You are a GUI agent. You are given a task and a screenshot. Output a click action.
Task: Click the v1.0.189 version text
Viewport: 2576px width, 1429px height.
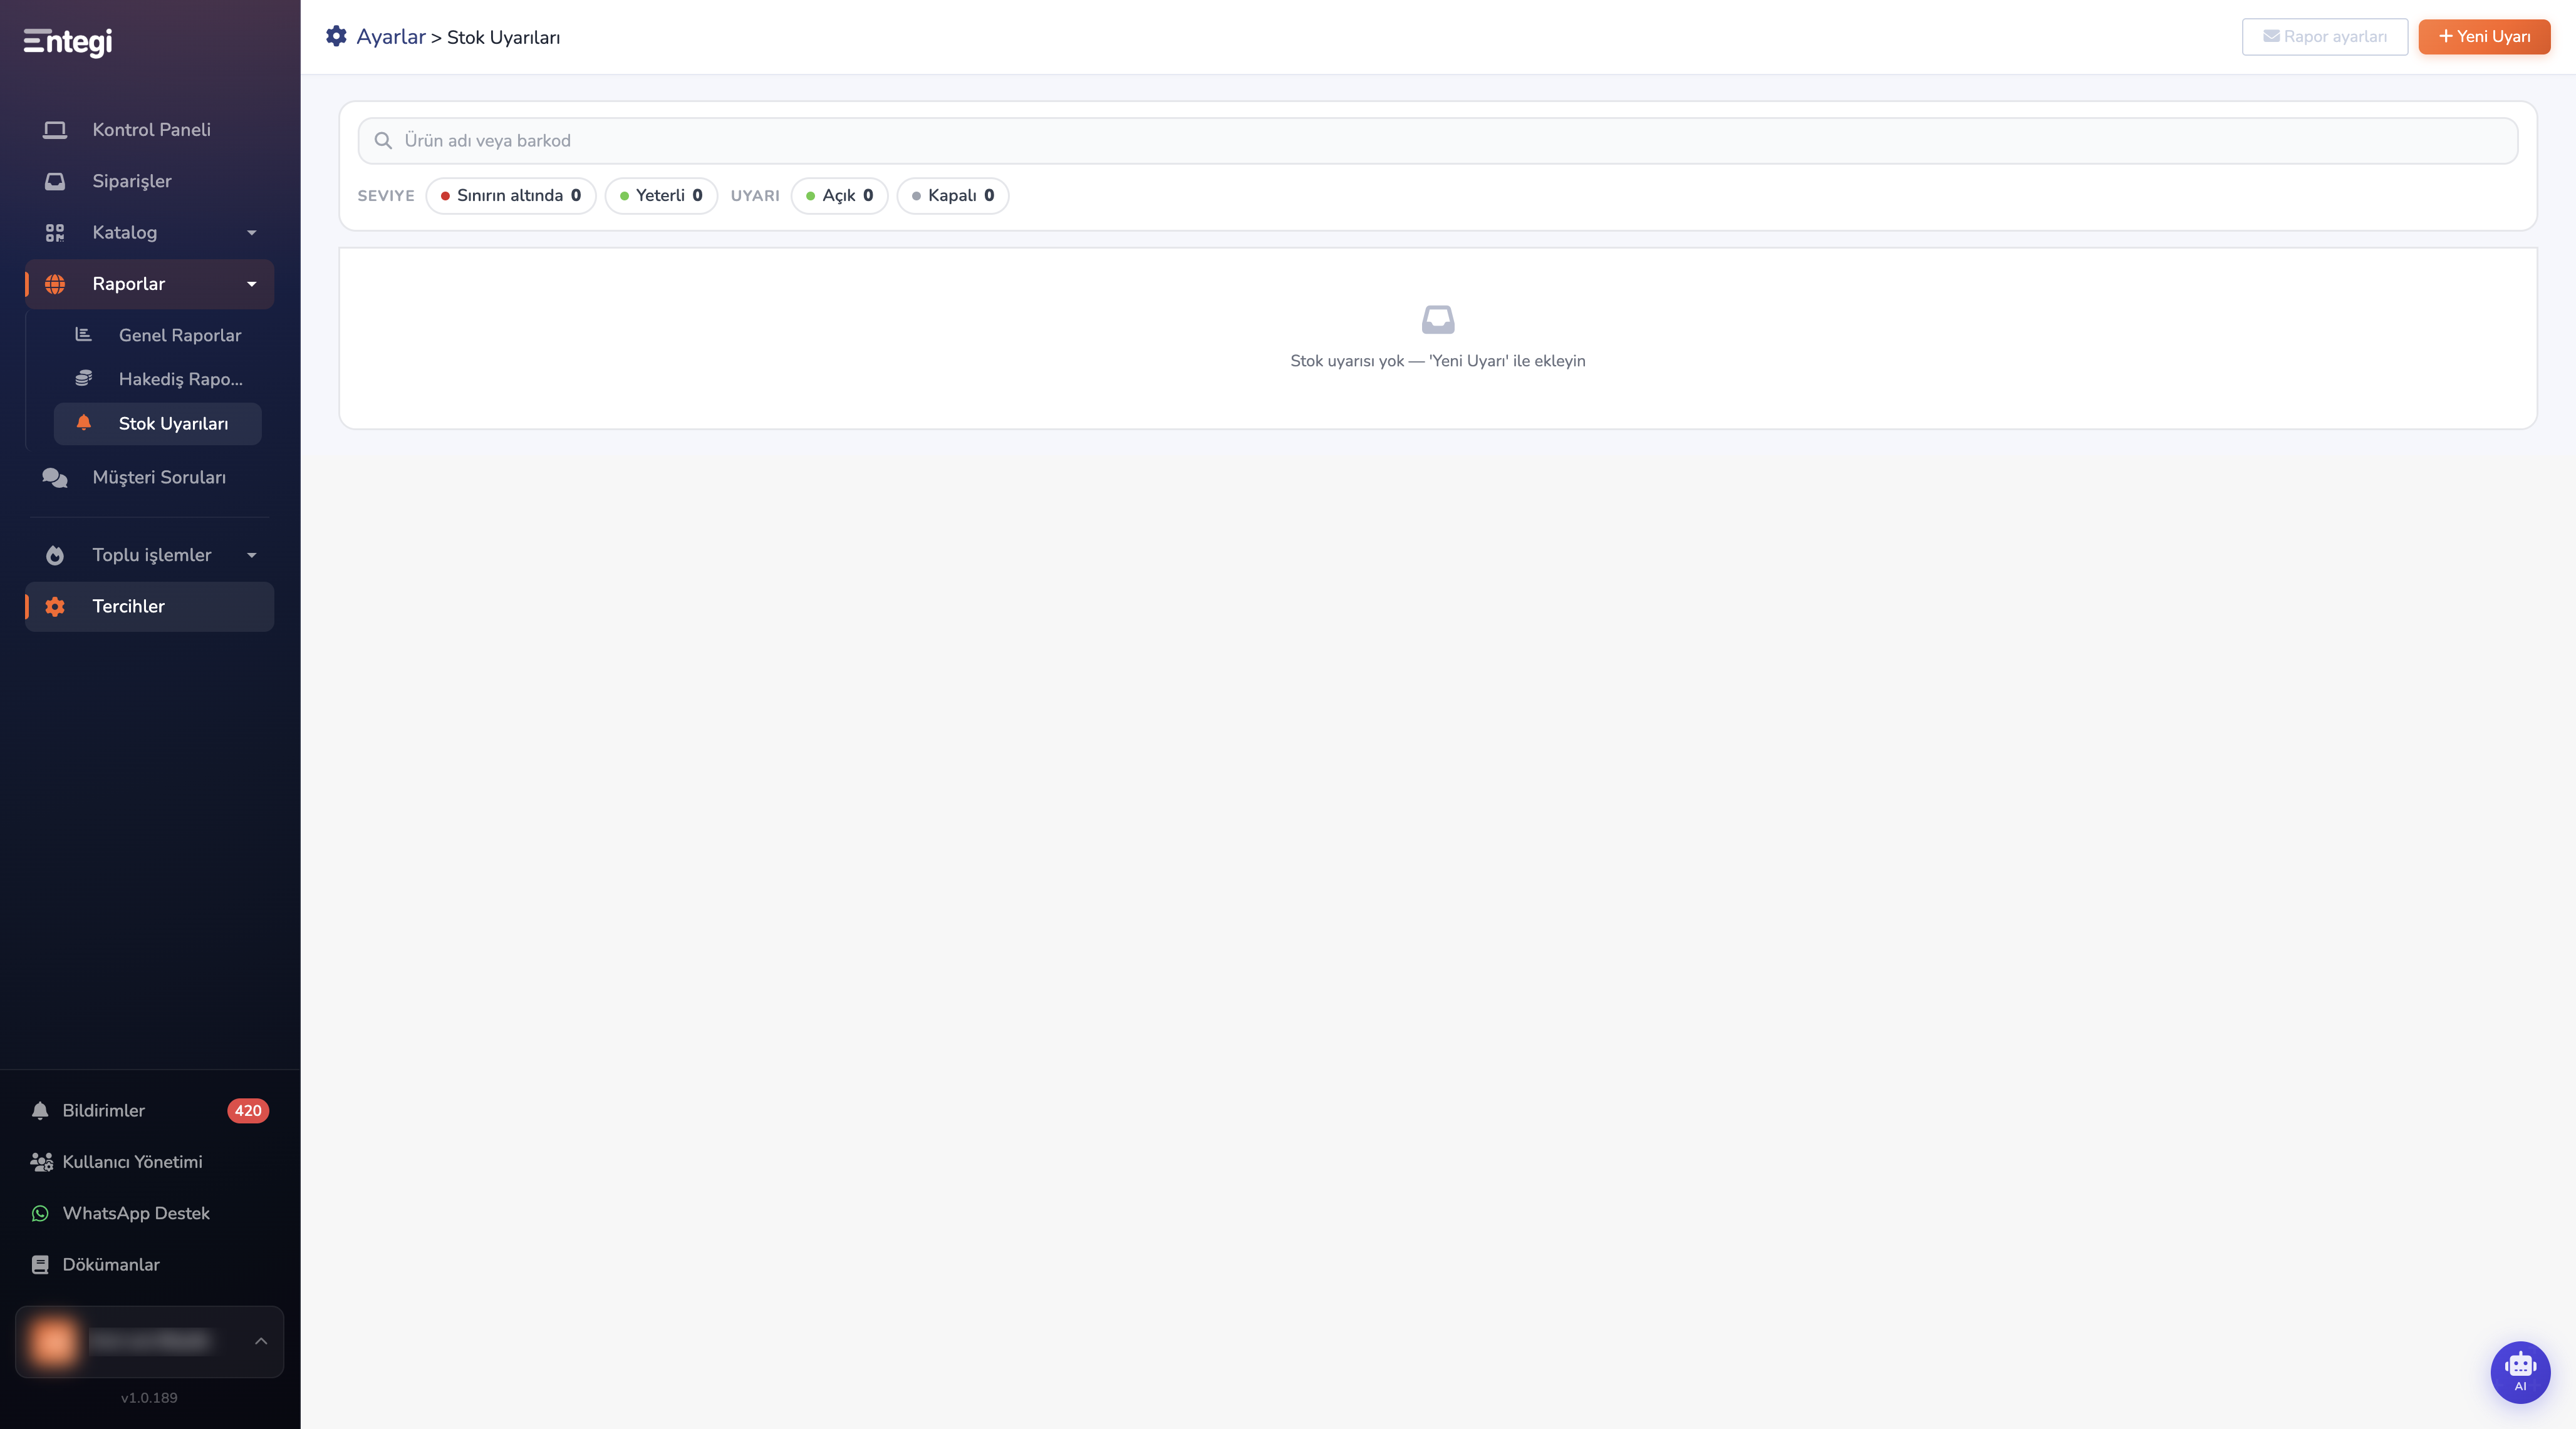pos(149,1398)
